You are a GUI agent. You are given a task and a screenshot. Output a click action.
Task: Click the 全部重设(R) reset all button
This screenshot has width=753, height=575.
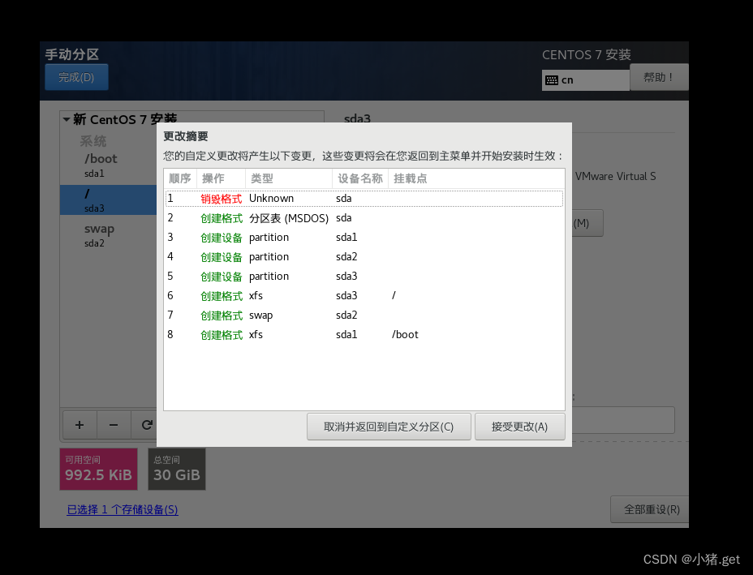[x=652, y=509]
